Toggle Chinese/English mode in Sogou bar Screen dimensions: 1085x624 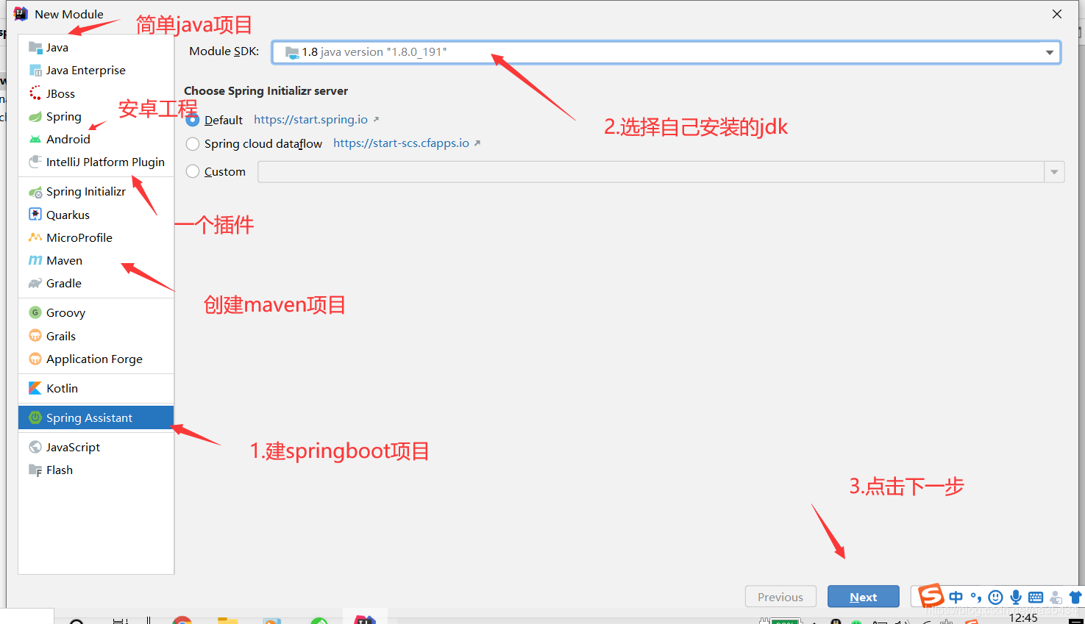[x=956, y=597]
